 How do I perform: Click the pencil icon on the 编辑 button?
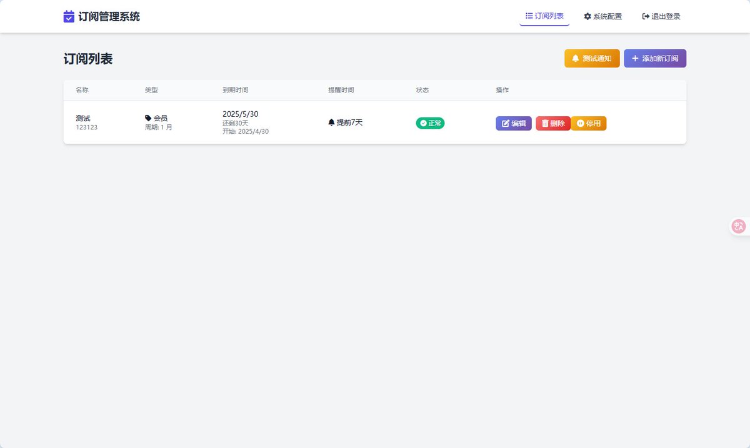click(x=505, y=122)
